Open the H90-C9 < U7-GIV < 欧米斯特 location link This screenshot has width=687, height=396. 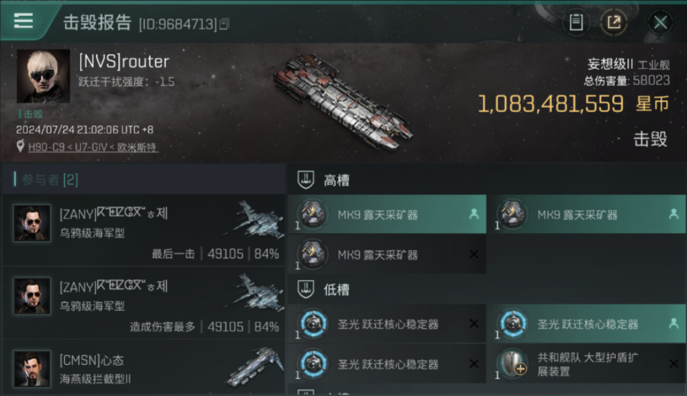tap(93, 147)
